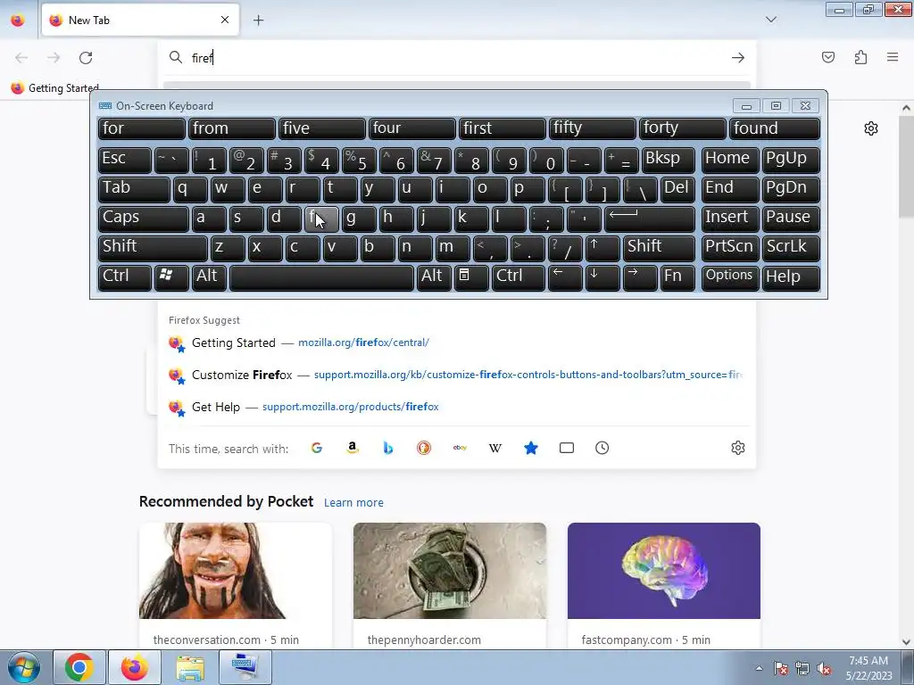Open Firefox View pinned icon
Screen dimensions: 914x685
pos(18,21)
